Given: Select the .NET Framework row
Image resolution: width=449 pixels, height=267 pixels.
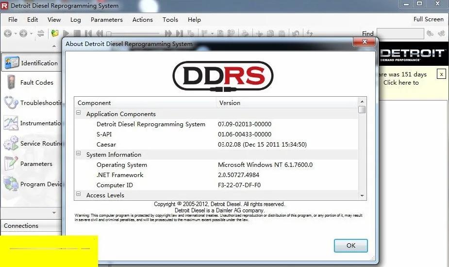Looking at the screenshot, I should pos(216,175).
